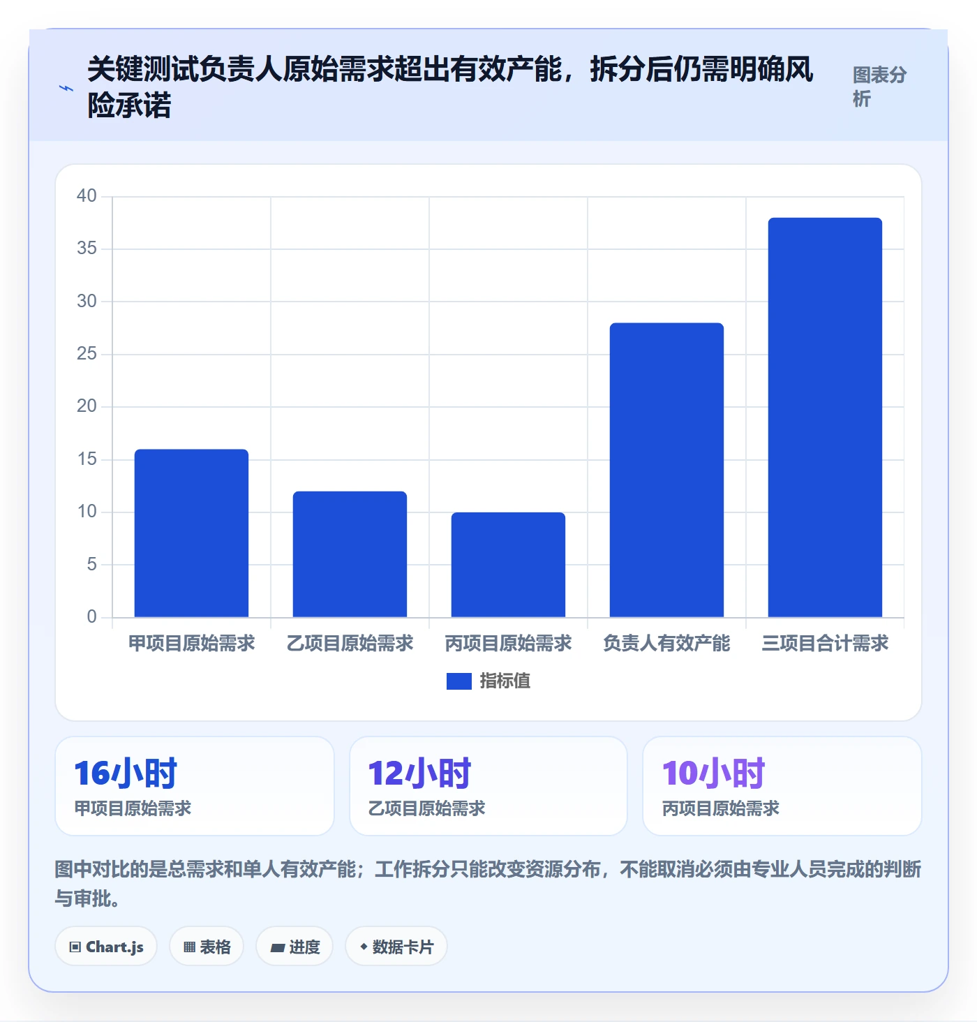This screenshot has height=1022, width=977.
Task: Open the 16小时 data card
Action: coord(195,786)
